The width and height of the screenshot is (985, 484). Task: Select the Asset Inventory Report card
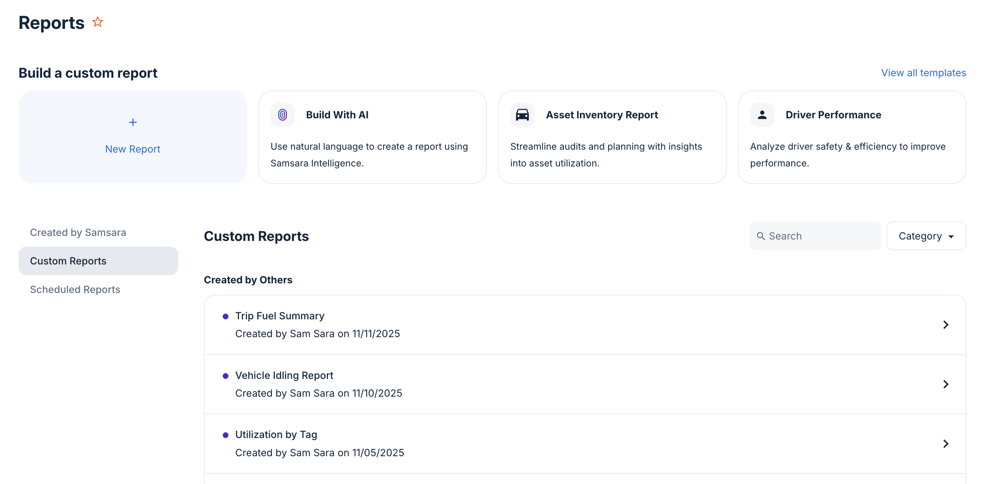tap(612, 138)
